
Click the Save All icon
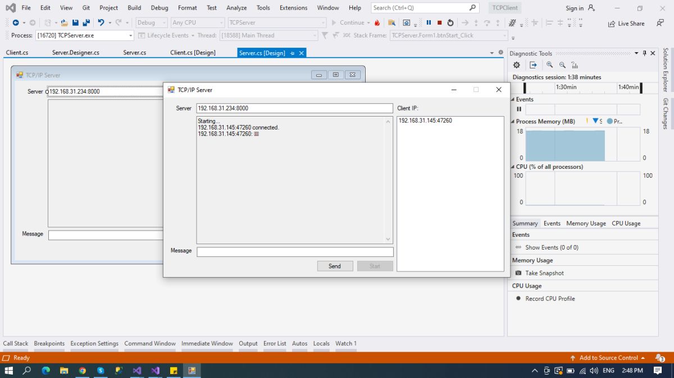[86, 23]
